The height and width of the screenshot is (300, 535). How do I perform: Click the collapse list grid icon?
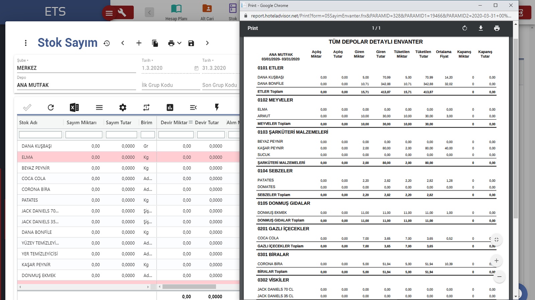(x=193, y=107)
